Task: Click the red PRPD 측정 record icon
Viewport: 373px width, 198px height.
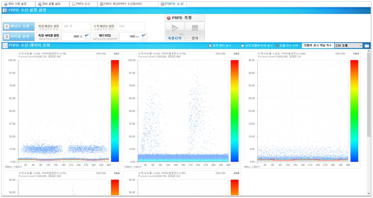Action: pyautogui.click(x=169, y=18)
